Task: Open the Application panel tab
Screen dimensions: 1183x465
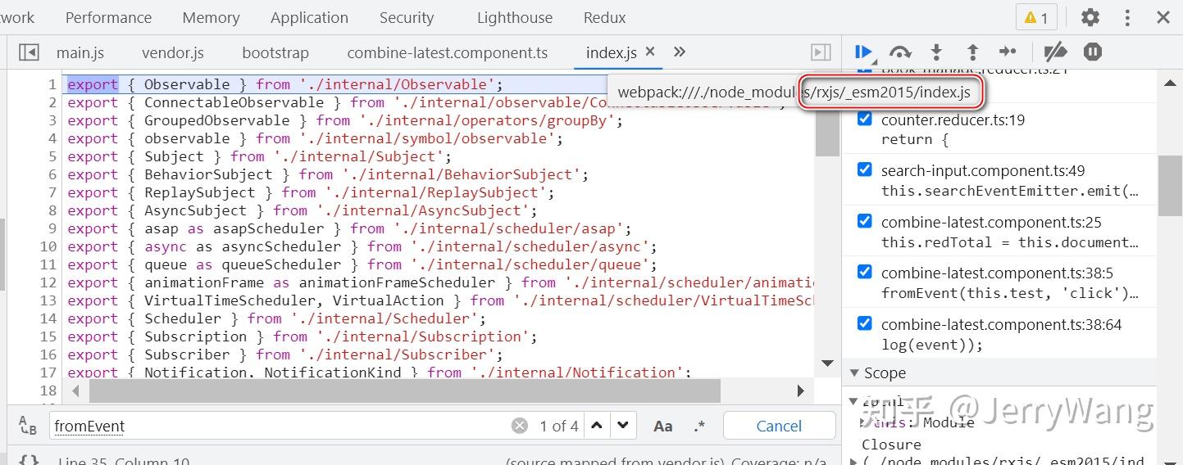Action: [x=309, y=17]
